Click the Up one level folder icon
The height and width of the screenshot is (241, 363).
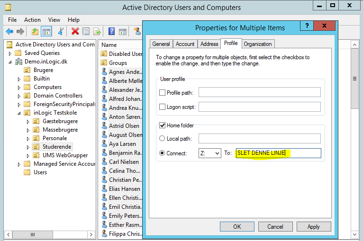click(x=35, y=32)
